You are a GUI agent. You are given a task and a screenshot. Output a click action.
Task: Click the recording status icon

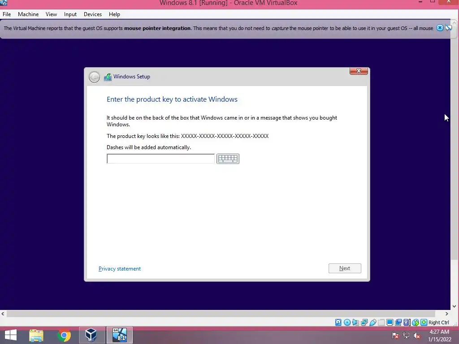[398, 322]
